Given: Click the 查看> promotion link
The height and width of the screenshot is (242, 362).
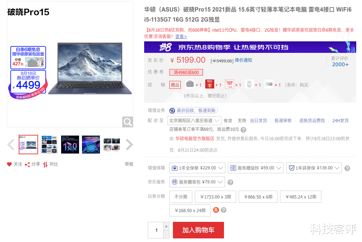Looking at the screenshot, I should pos(181,36).
